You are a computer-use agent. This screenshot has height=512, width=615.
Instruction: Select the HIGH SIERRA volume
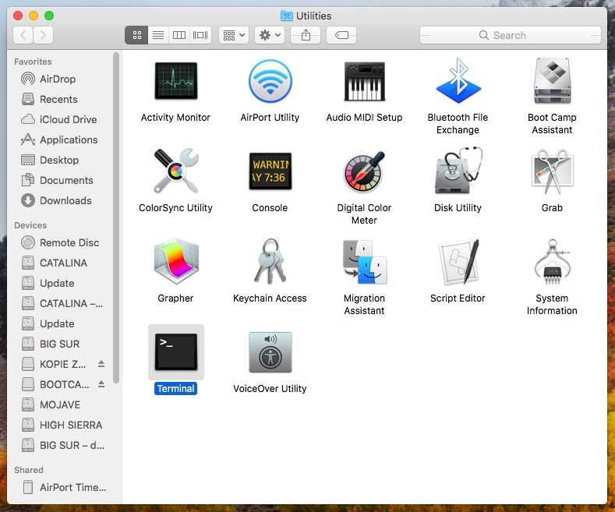click(x=63, y=425)
